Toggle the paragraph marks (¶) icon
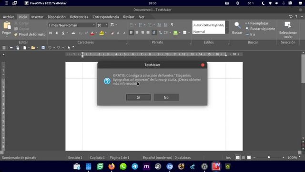The width and height of the screenshot is (305, 172). (x=172, y=25)
